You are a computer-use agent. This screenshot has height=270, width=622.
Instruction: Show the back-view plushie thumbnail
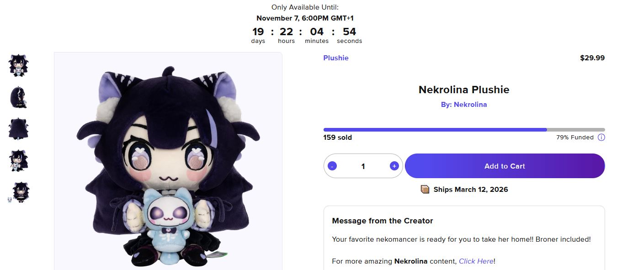pos(19,129)
